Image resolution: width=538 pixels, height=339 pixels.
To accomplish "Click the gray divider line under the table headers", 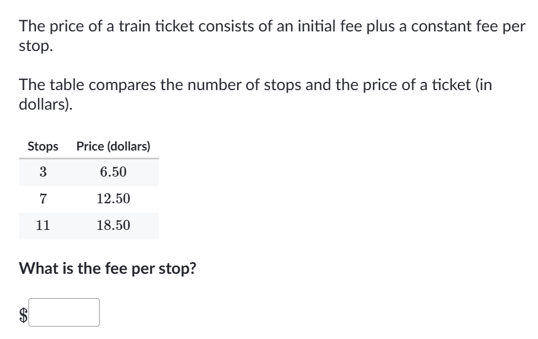I will coord(89,158).
